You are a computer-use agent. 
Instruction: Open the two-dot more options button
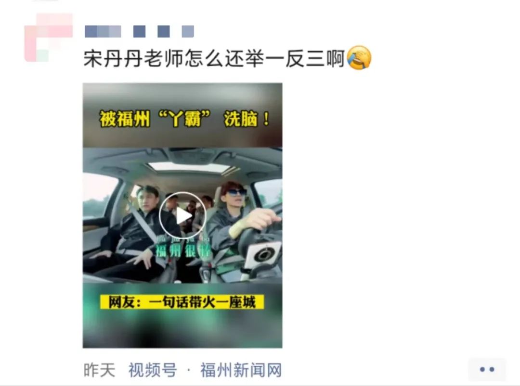click(x=487, y=369)
